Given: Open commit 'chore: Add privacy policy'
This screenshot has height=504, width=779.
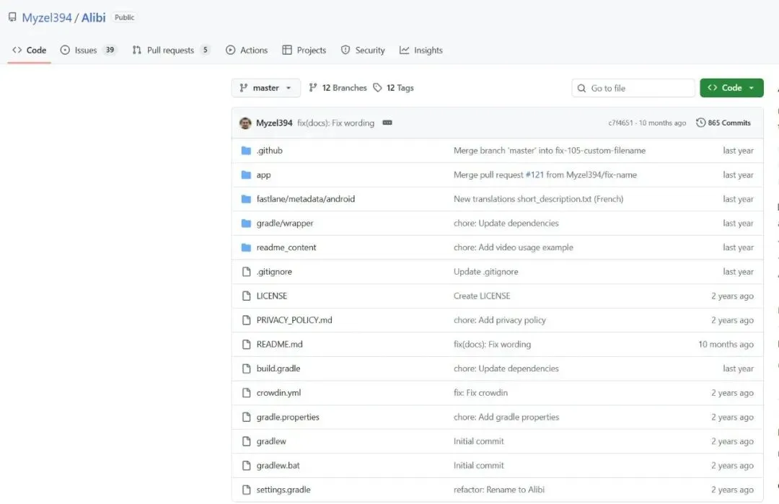Looking at the screenshot, I should coord(500,320).
